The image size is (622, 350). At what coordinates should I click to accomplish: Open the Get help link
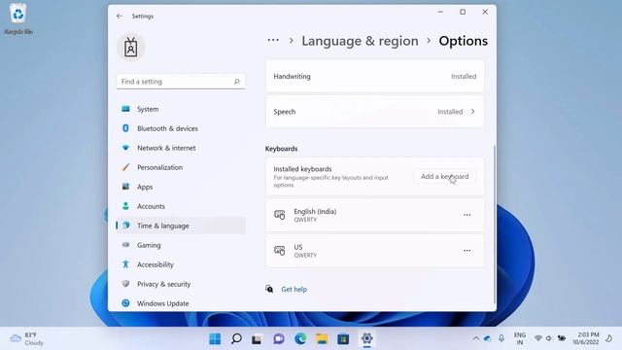pos(294,290)
